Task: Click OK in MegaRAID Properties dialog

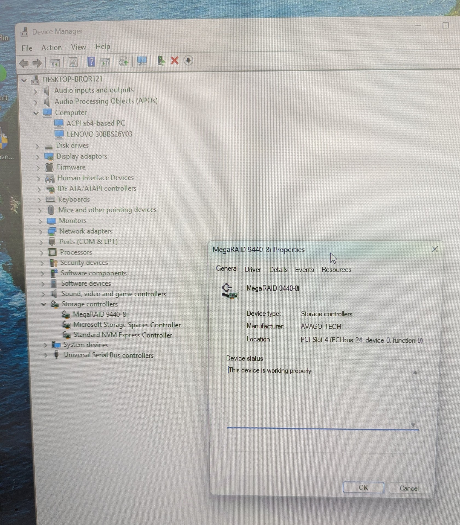Action: tap(363, 488)
